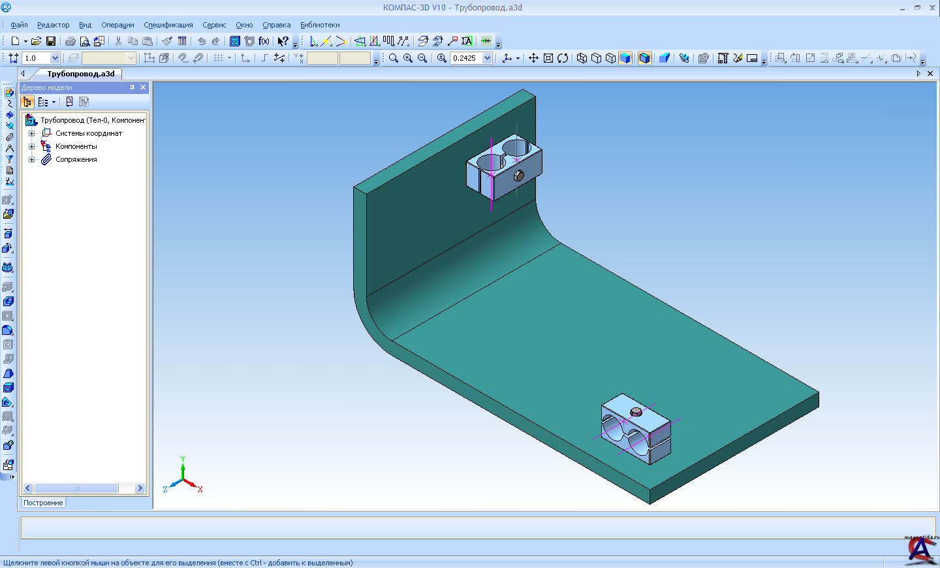Expand the Сопряжения tree node

31,159
